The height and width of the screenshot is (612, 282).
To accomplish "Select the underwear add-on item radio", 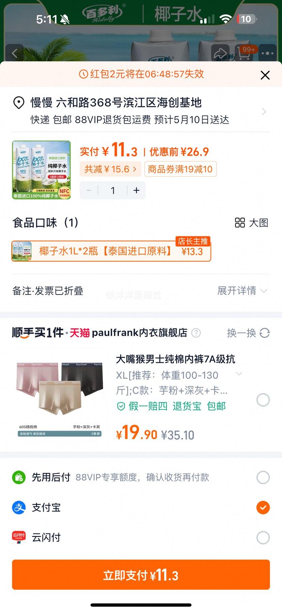I will pos(263,400).
